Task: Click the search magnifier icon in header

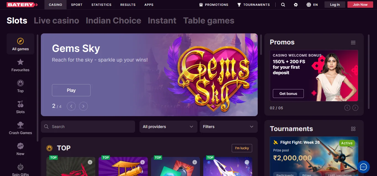Action: click(x=283, y=5)
